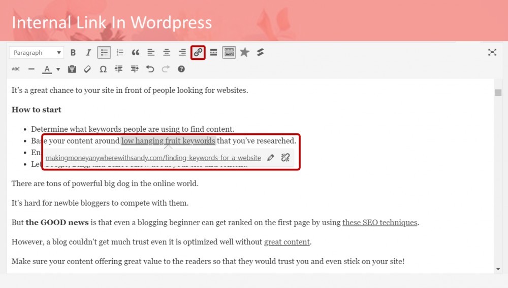
Task: Click the 'low hanging fruit keywords' link
Action: [x=168, y=141]
